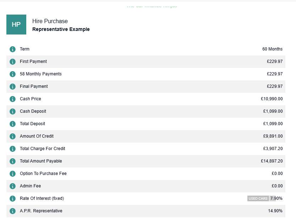Click A.P.R. Representative info icon
This screenshot has width=296, height=218.
click(x=12, y=211)
